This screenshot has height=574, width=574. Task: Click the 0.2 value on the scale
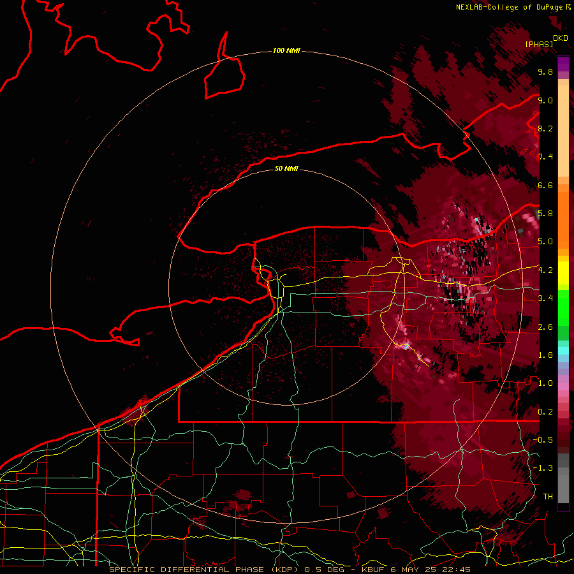pyautogui.click(x=545, y=412)
